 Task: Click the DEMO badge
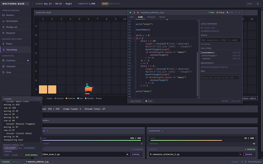(x=105, y=4)
